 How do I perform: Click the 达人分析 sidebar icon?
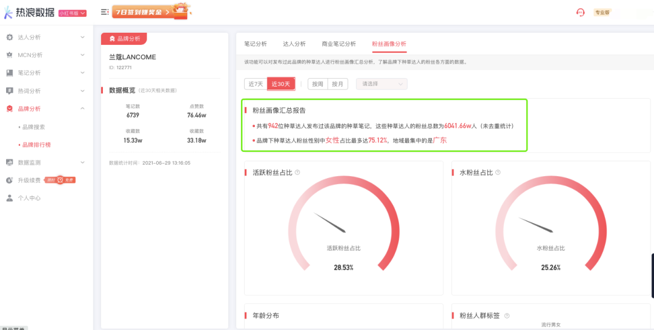(x=10, y=37)
